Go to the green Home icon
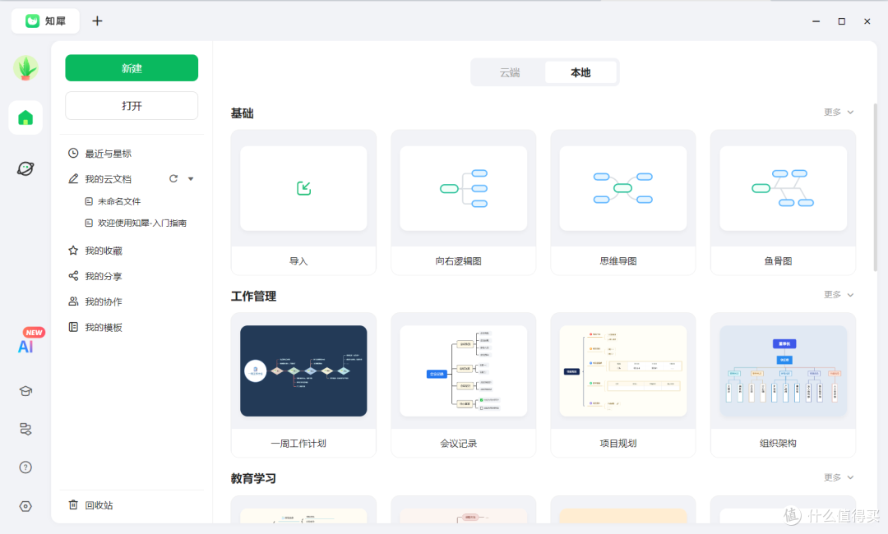The image size is (888, 534). point(25,117)
